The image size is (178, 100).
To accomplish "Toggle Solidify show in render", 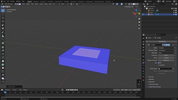I will pos(169,45).
